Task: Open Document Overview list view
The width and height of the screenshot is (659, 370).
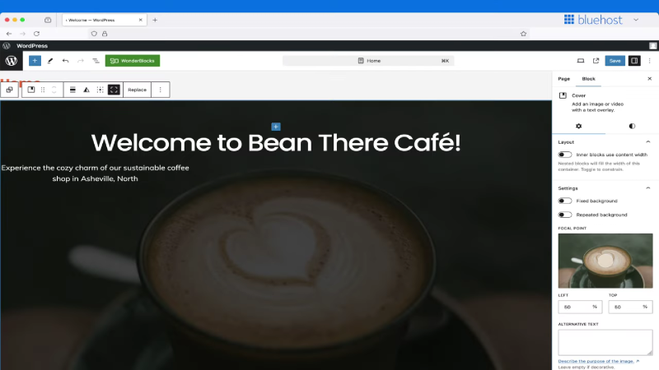Action: 96,61
